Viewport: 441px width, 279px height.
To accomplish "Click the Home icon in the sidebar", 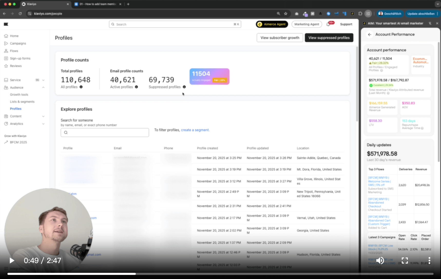I will 6,36.
